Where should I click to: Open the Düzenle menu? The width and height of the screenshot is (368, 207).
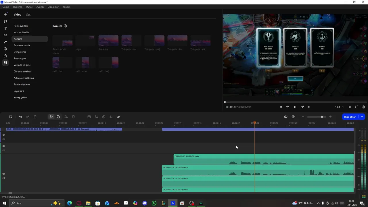(18, 7)
